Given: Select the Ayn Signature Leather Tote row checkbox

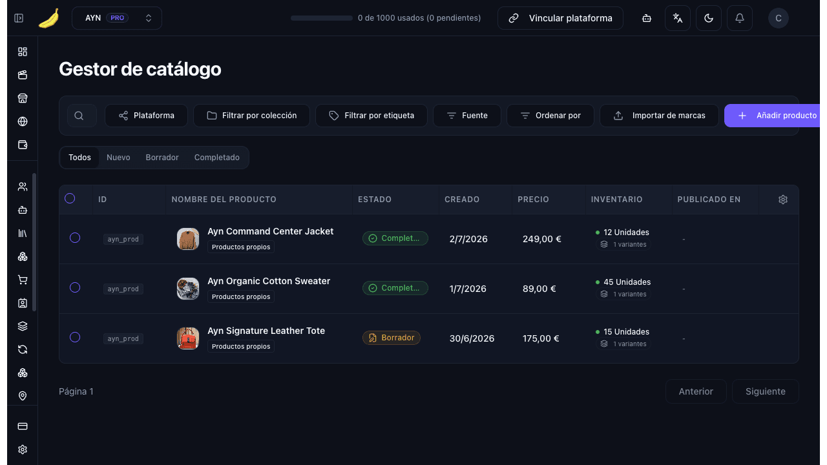Looking at the screenshot, I should tap(75, 337).
